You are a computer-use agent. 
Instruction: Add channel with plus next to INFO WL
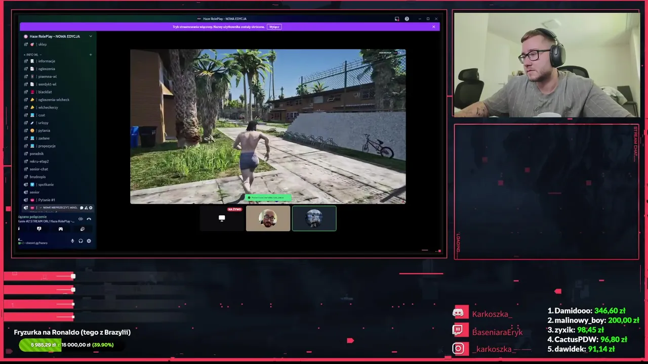[91, 55]
